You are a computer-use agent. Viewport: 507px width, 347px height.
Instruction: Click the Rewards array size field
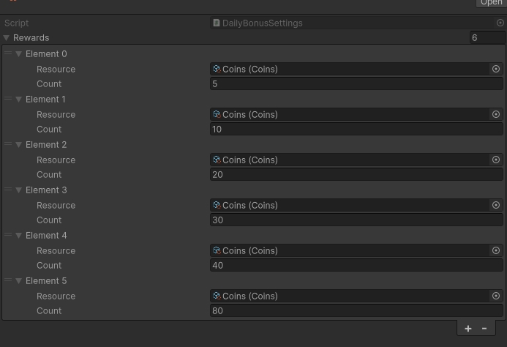pyautogui.click(x=486, y=37)
